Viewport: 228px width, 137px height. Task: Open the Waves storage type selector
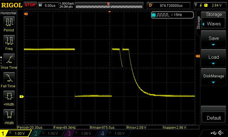pyautogui.click(x=213, y=24)
